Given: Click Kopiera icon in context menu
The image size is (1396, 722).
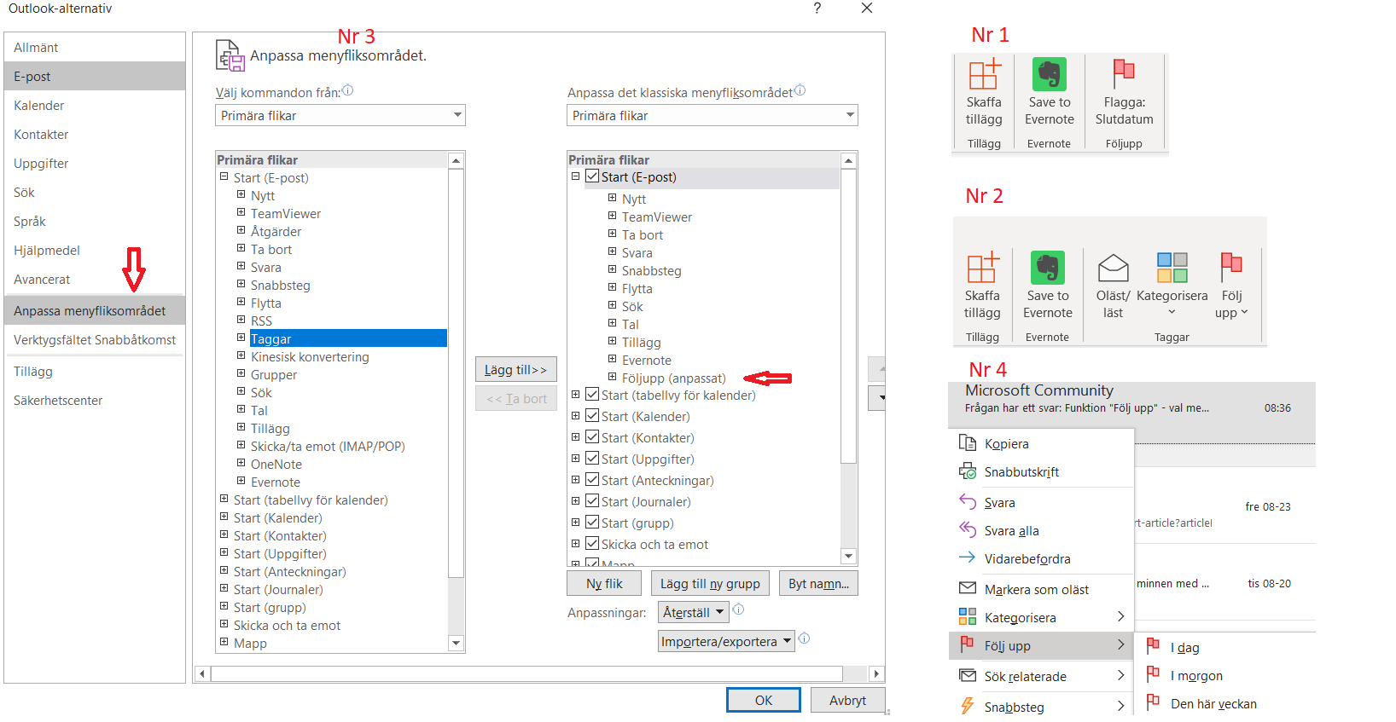Looking at the screenshot, I should [967, 443].
